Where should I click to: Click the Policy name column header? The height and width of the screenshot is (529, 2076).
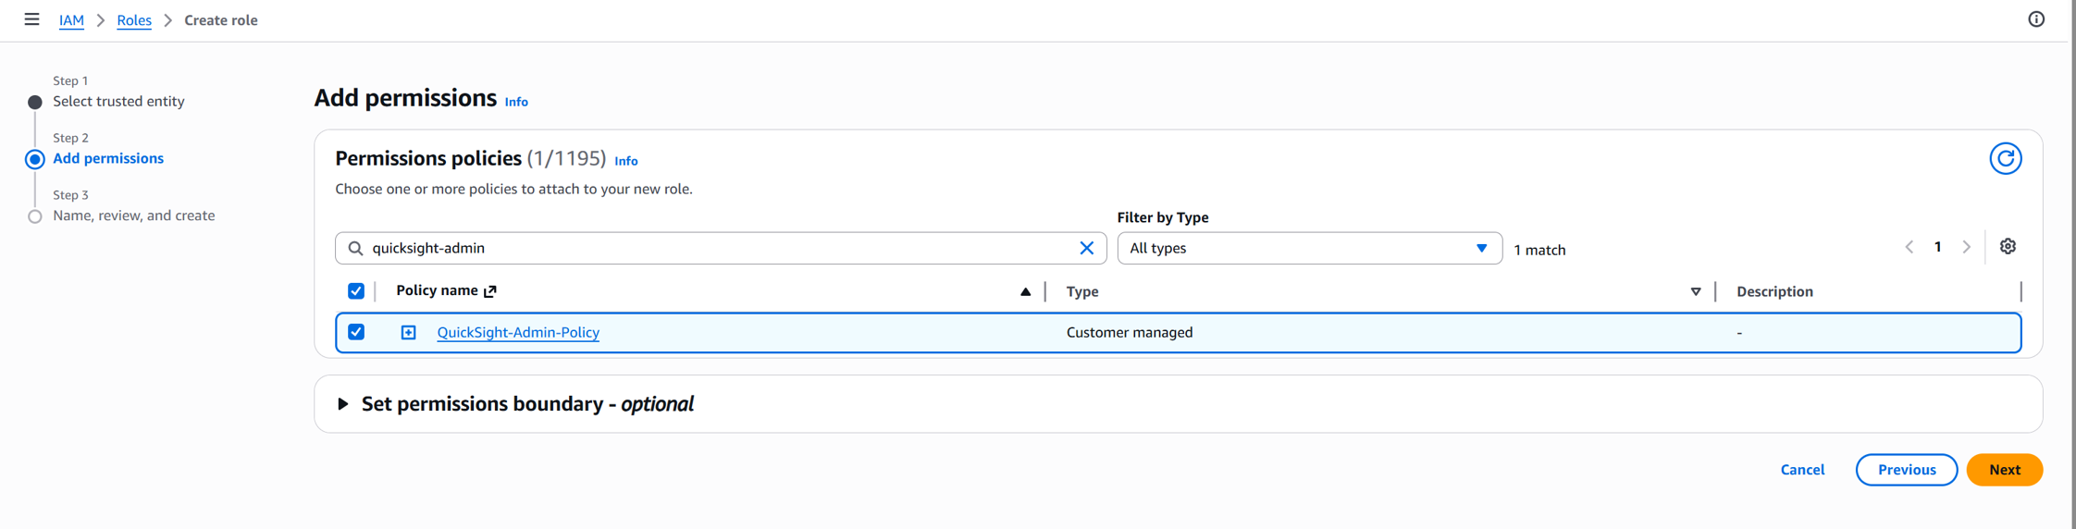pyautogui.click(x=437, y=290)
